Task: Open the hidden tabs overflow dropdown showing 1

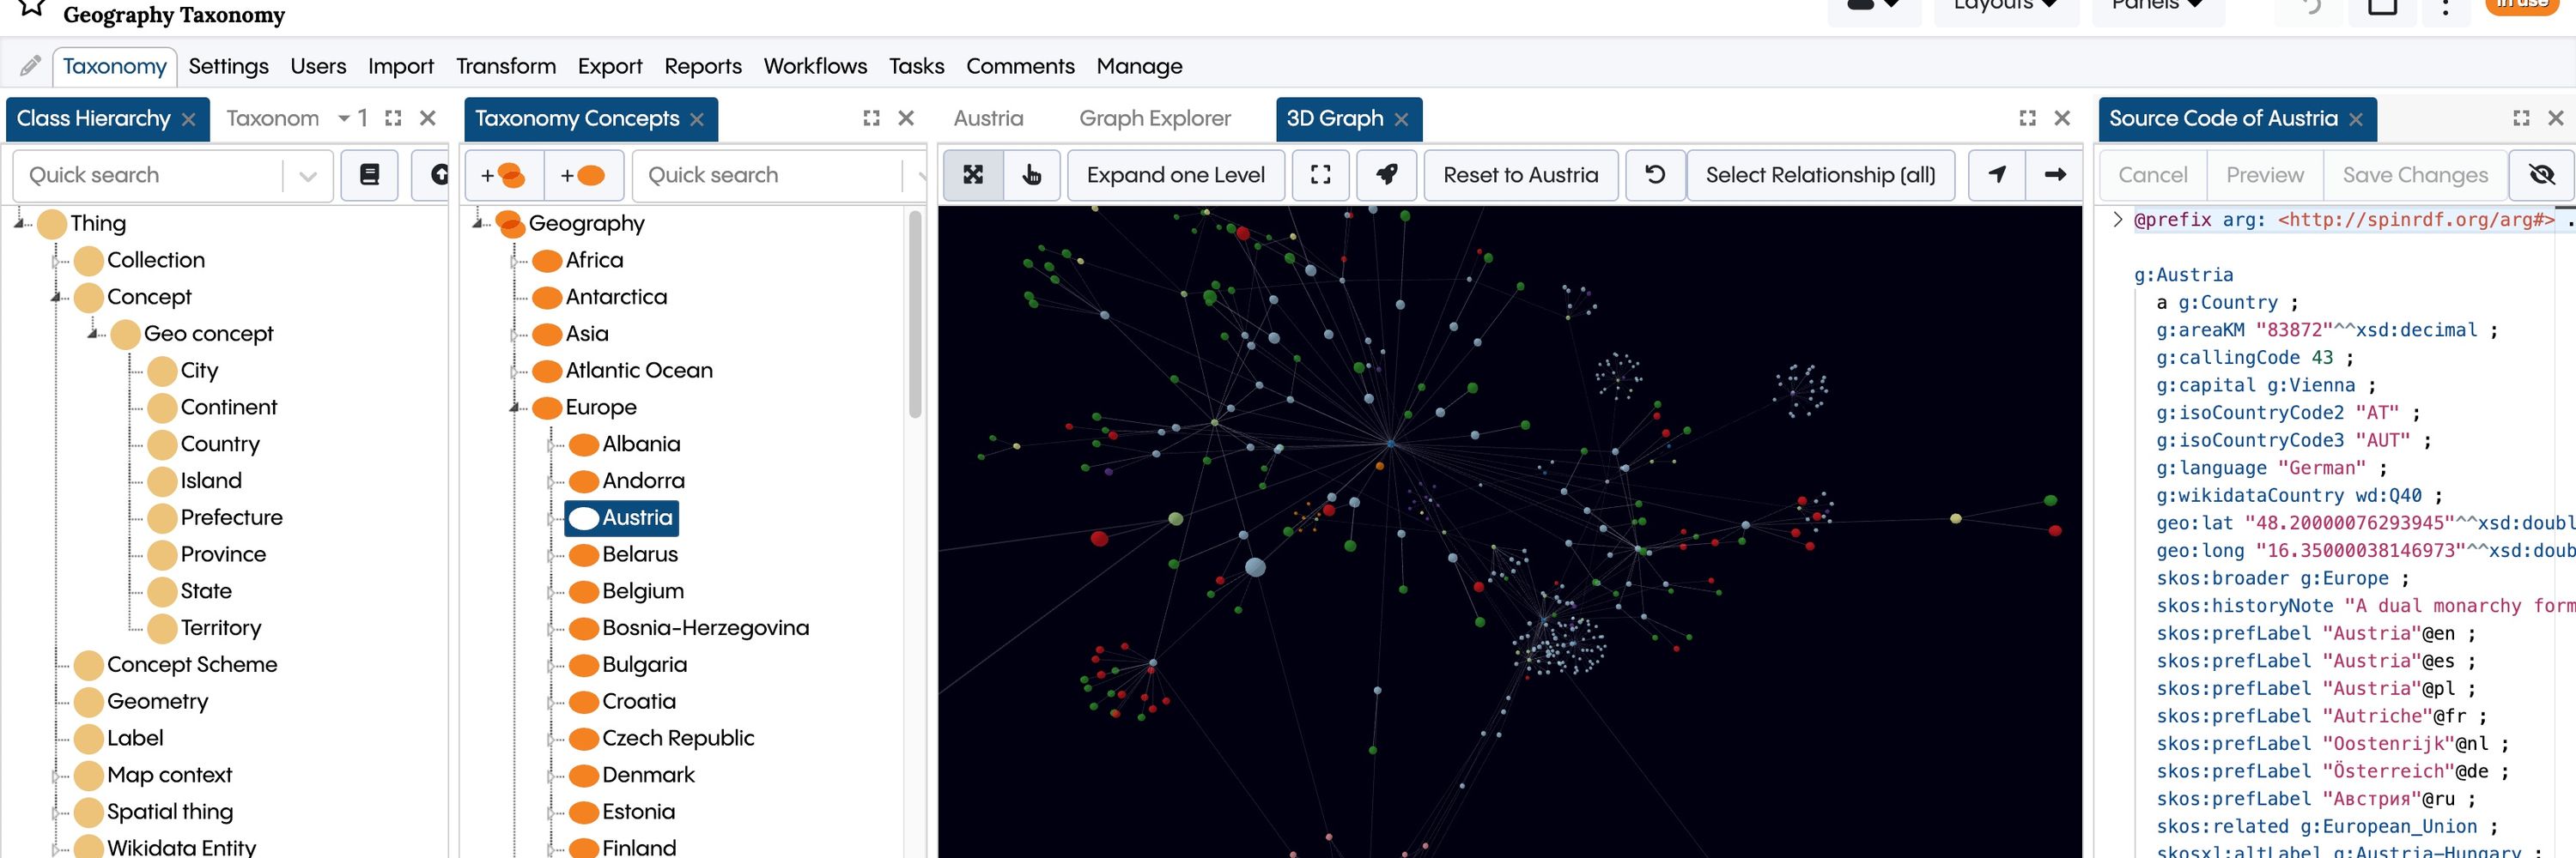Action: [353, 118]
